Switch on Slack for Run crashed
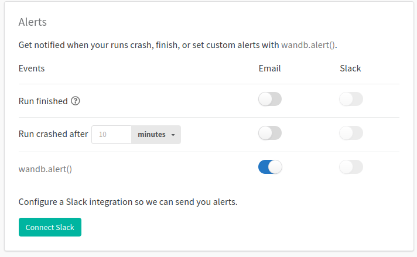This screenshot has width=417, height=257. [351, 133]
